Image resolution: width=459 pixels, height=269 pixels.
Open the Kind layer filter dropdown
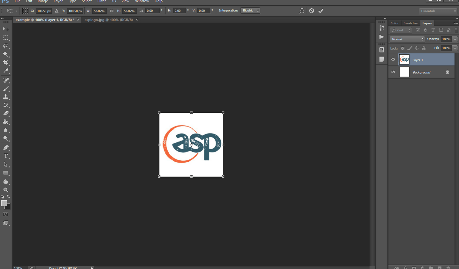click(x=401, y=30)
